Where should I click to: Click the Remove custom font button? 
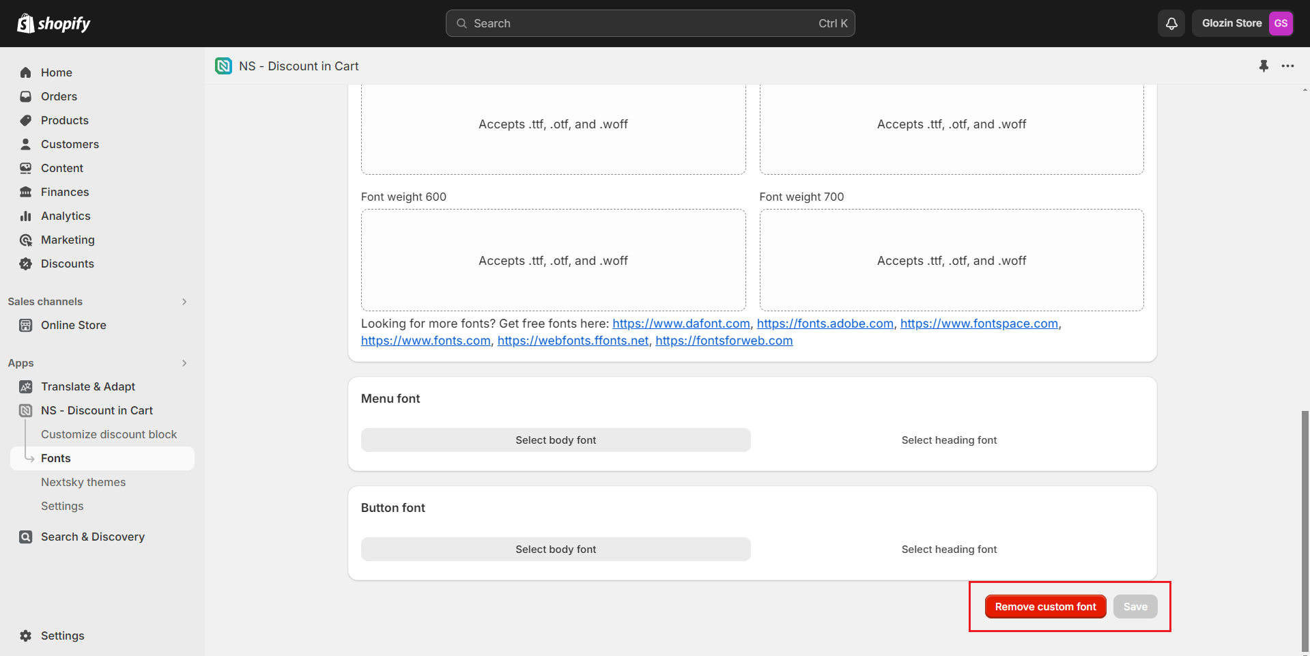(1045, 607)
